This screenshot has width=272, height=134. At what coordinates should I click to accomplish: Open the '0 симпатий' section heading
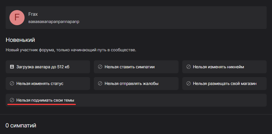[x=21, y=126]
